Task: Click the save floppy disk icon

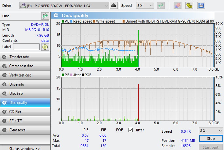Action: coord(201,6)
